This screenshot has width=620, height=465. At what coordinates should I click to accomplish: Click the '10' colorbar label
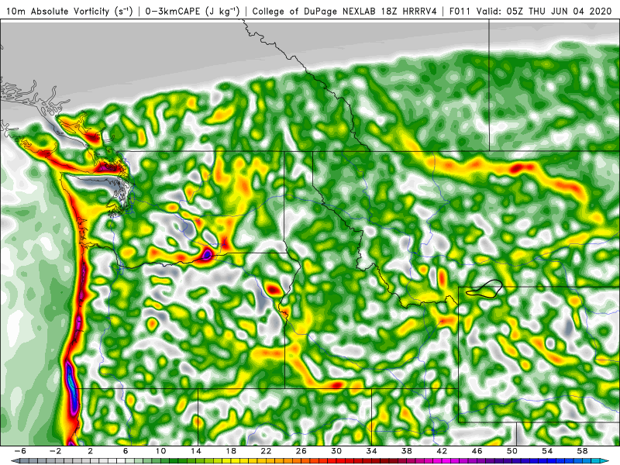(160, 451)
